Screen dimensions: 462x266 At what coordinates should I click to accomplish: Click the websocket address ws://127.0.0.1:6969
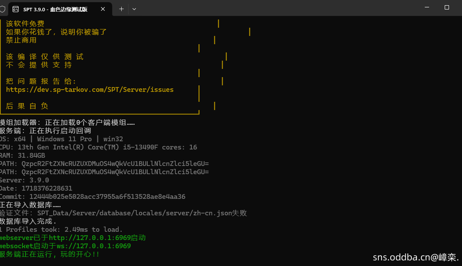coord(76,246)
